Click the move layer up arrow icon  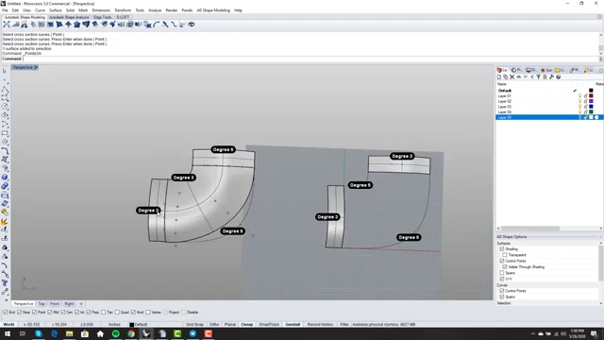tap(518, 77)
